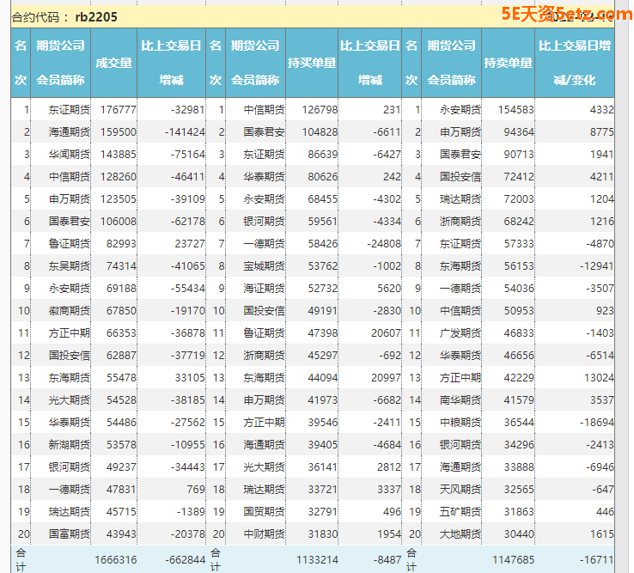This screenshot has width=634, height=573.
Task: Click the 5E天资 watermark link
Action: tap(557, 14)
